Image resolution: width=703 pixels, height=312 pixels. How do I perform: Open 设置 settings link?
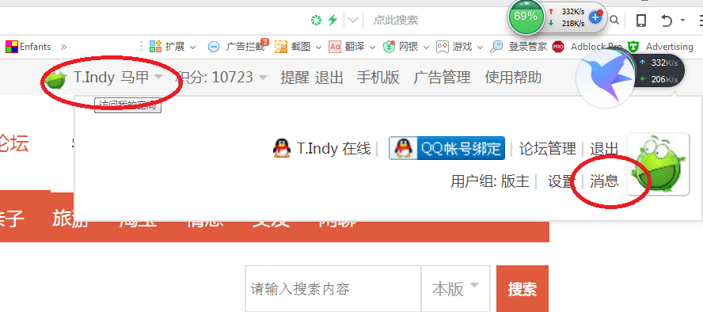coord(561,181)
